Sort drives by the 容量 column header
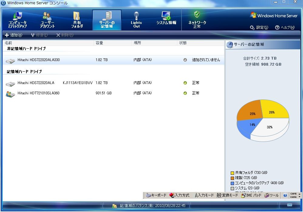Image resolution: width=303 pixels, height=212 pixels. tap(113, 43)
